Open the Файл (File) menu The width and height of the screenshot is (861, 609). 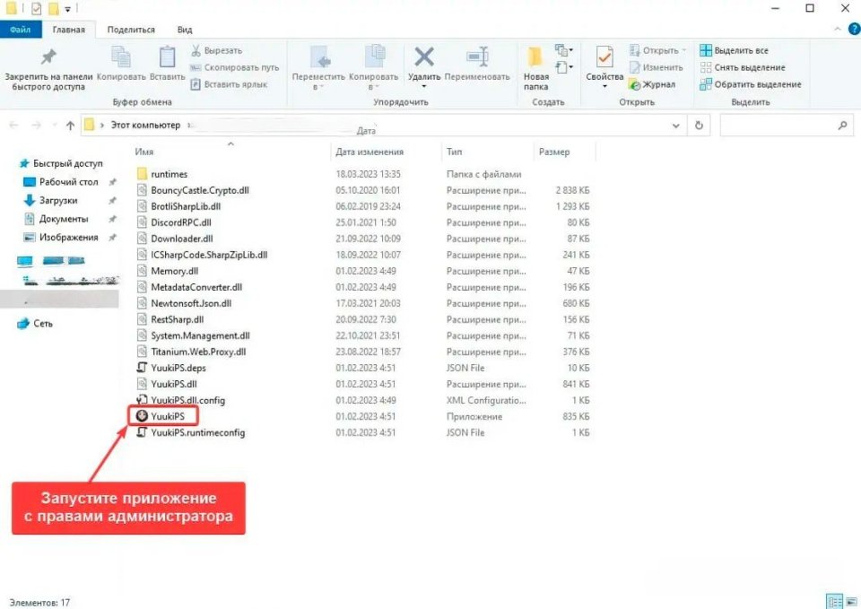click(20, 30)
